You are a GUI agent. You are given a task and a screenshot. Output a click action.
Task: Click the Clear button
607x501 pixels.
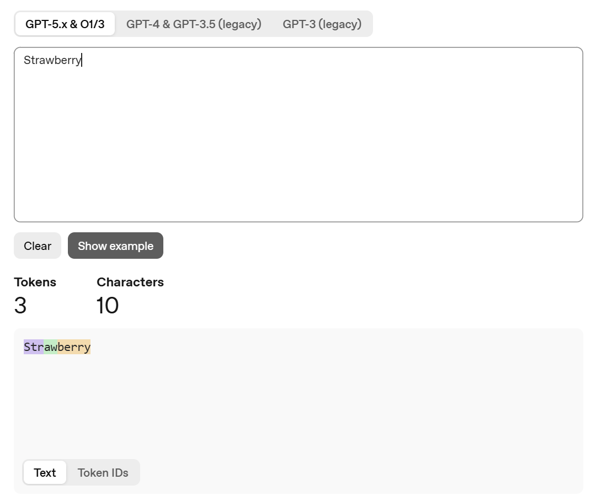(38, 246)
